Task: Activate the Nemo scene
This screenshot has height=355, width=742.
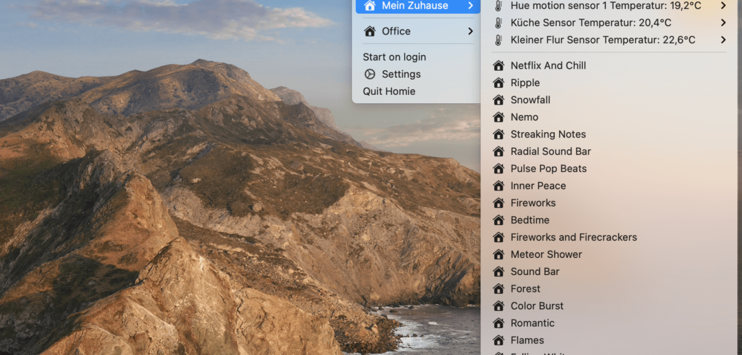Action: point(524,117)
